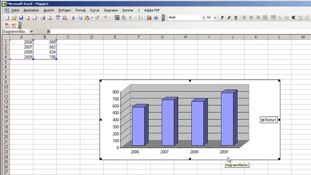Create a new workbook via toolbar icon

(7, 17)
